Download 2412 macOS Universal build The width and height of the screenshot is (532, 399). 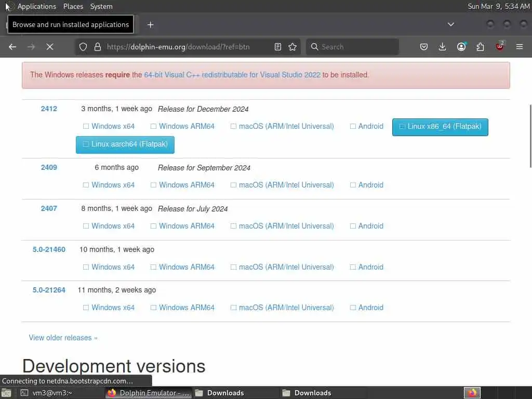pyautogui.click(x=282, y=126)
